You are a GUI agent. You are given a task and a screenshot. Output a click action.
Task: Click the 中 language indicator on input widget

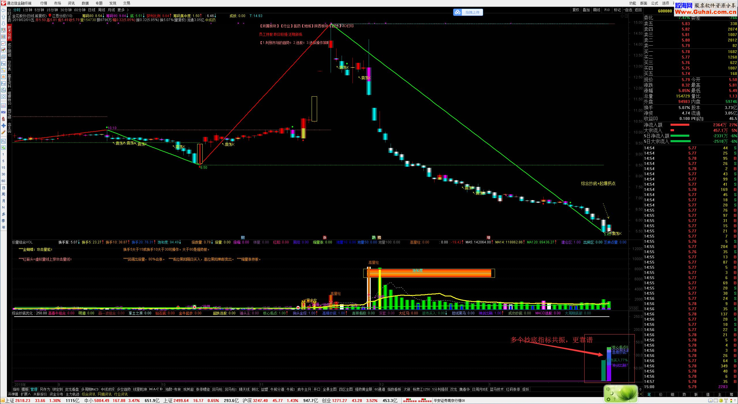point(608,389)
